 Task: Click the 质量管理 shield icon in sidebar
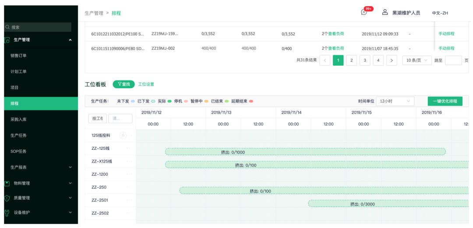(x=7, y=198)
